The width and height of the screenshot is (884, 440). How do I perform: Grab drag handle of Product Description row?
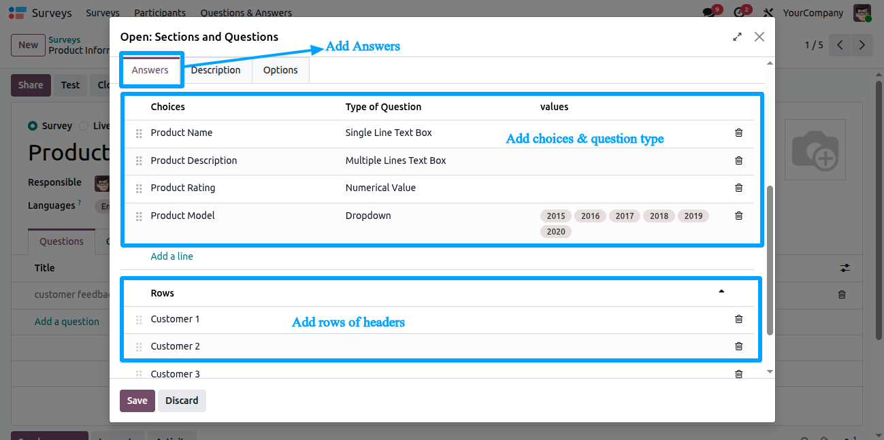click(139, 161)
